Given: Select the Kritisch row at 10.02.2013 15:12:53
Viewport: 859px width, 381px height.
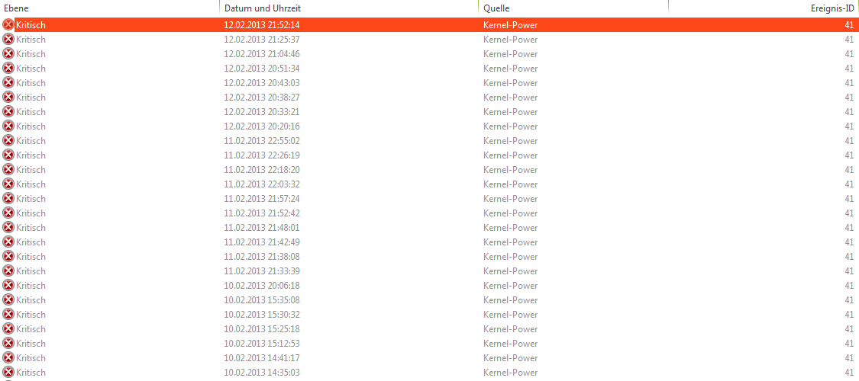Looking at the screenshot, I should point(429,344).
